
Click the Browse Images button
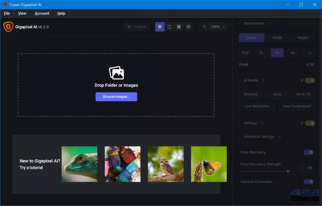116,97
